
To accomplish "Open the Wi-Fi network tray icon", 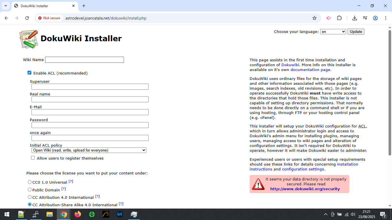I will coord(346,214).
